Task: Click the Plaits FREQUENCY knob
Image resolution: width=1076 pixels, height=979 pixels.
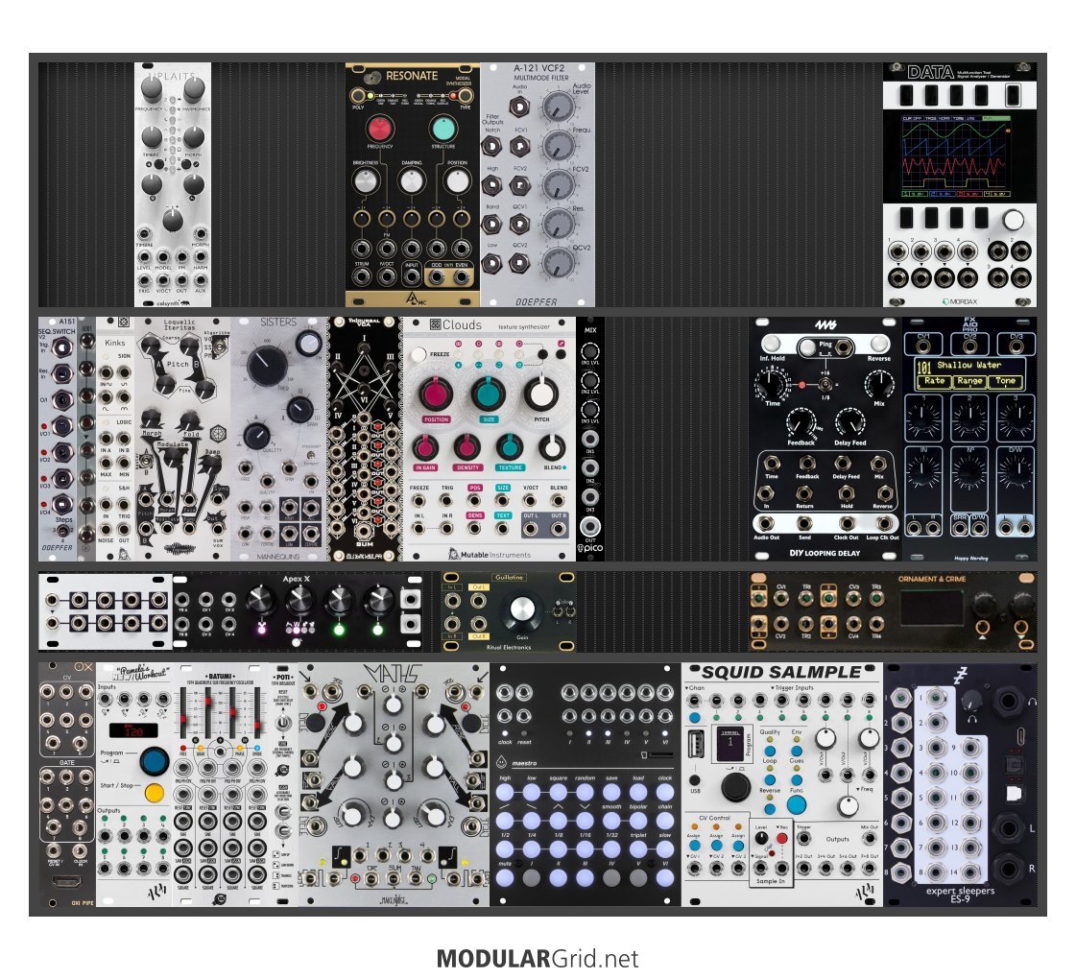Action: (152, 89)
